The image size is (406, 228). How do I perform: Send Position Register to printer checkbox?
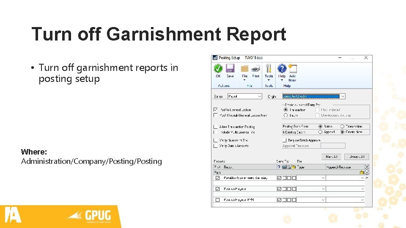click(289, 189)
